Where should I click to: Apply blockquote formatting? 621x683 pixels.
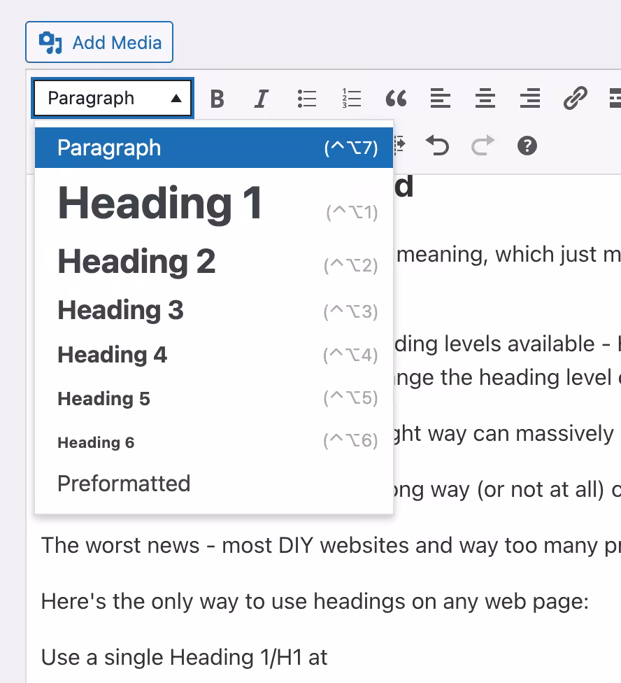[x=396, y=99]
